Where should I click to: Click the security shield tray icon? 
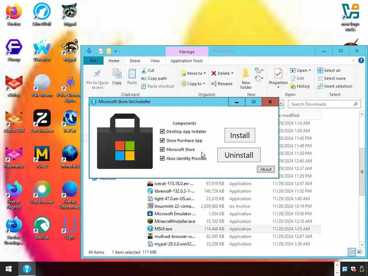click(x=354, y=269)
